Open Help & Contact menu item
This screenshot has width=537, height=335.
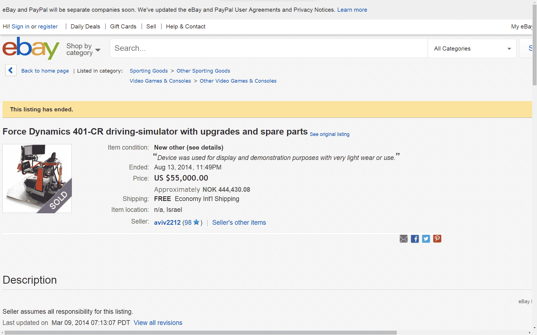pyautogui.click(x=186, y=27)
